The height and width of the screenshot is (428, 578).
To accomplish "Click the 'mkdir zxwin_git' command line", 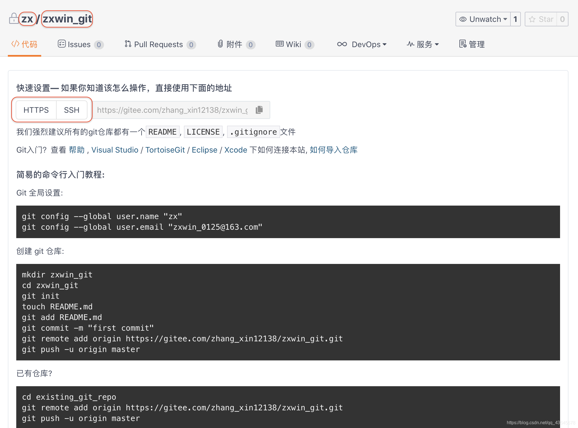I will [57, 275].
